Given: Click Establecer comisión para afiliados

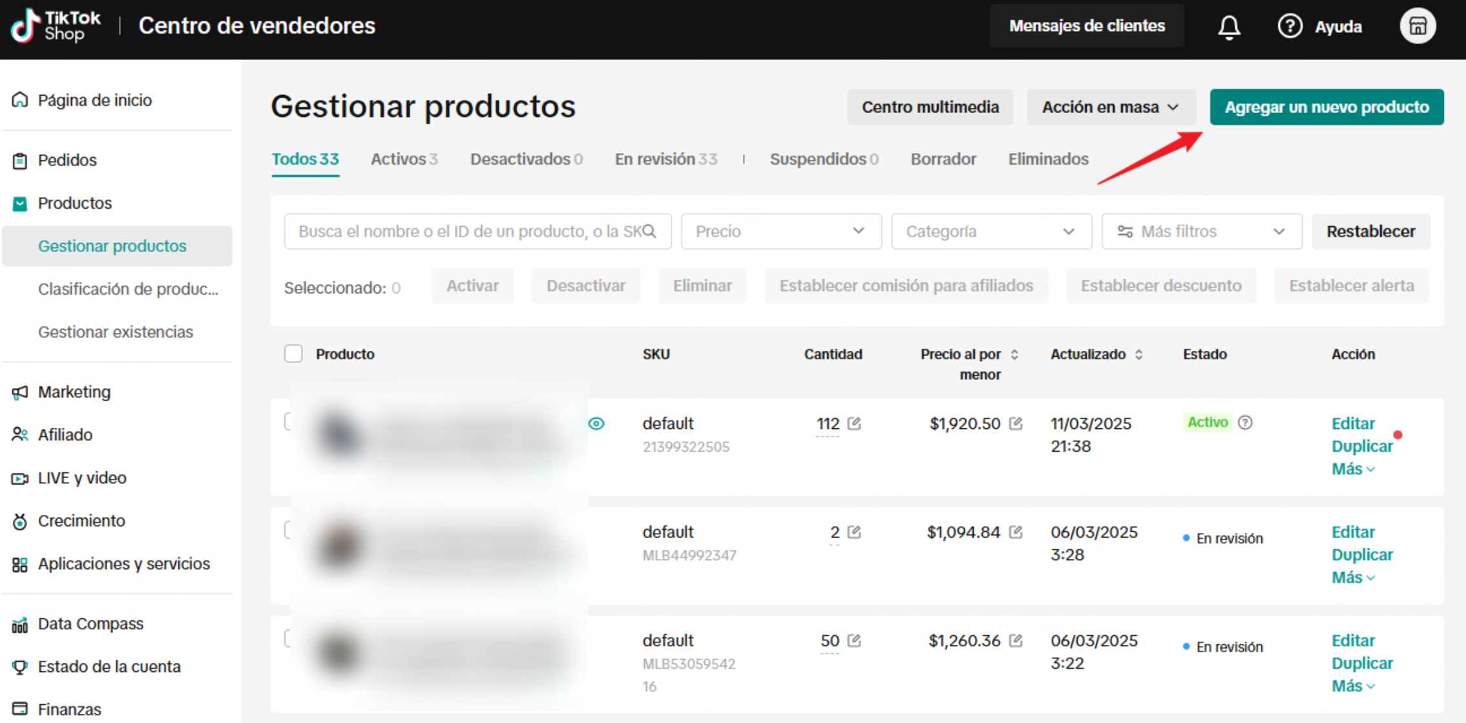Looking at the screenshot, I should 906,286.
